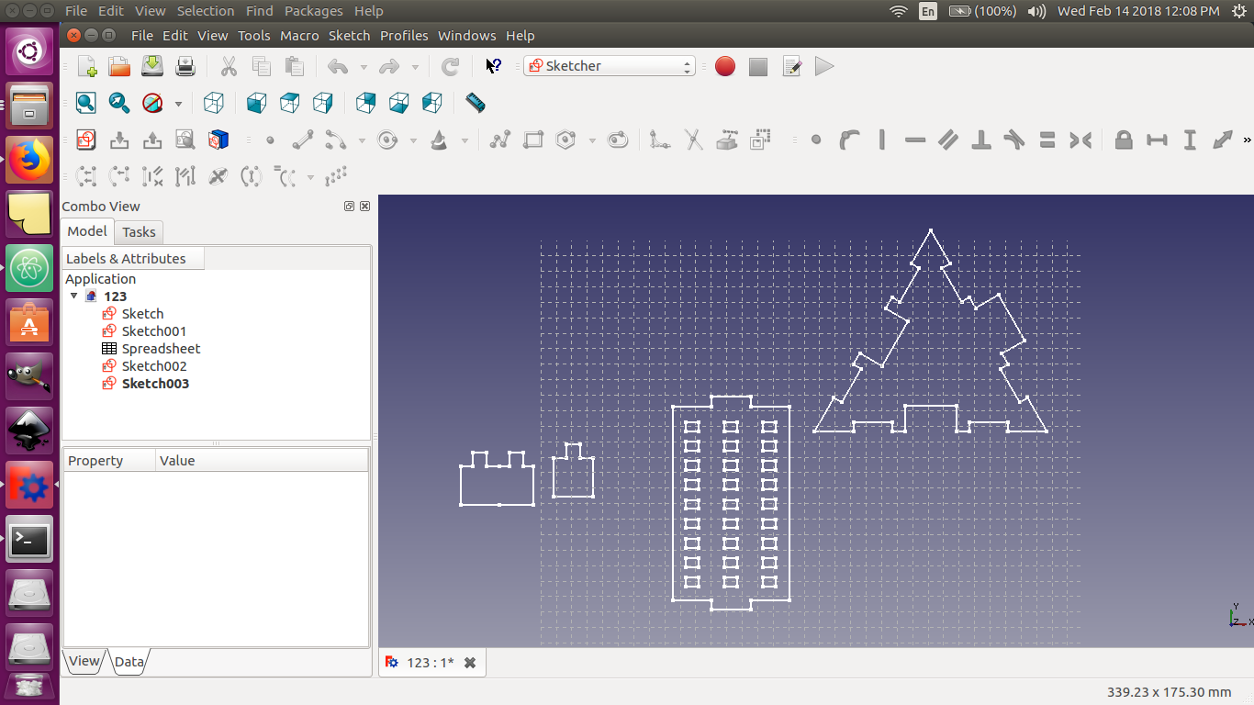The height and width of the screenshot is (705, 1254).
Task: Apply the Equal constraint
Action: coord(1047,140)
